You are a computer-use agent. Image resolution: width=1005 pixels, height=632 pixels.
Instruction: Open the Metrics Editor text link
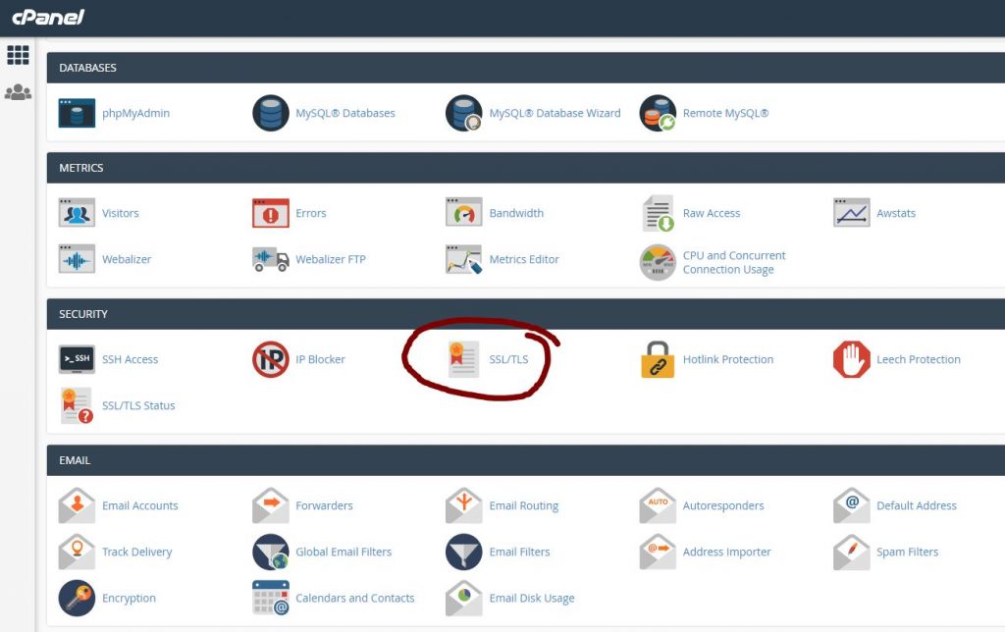click(524, 260)
